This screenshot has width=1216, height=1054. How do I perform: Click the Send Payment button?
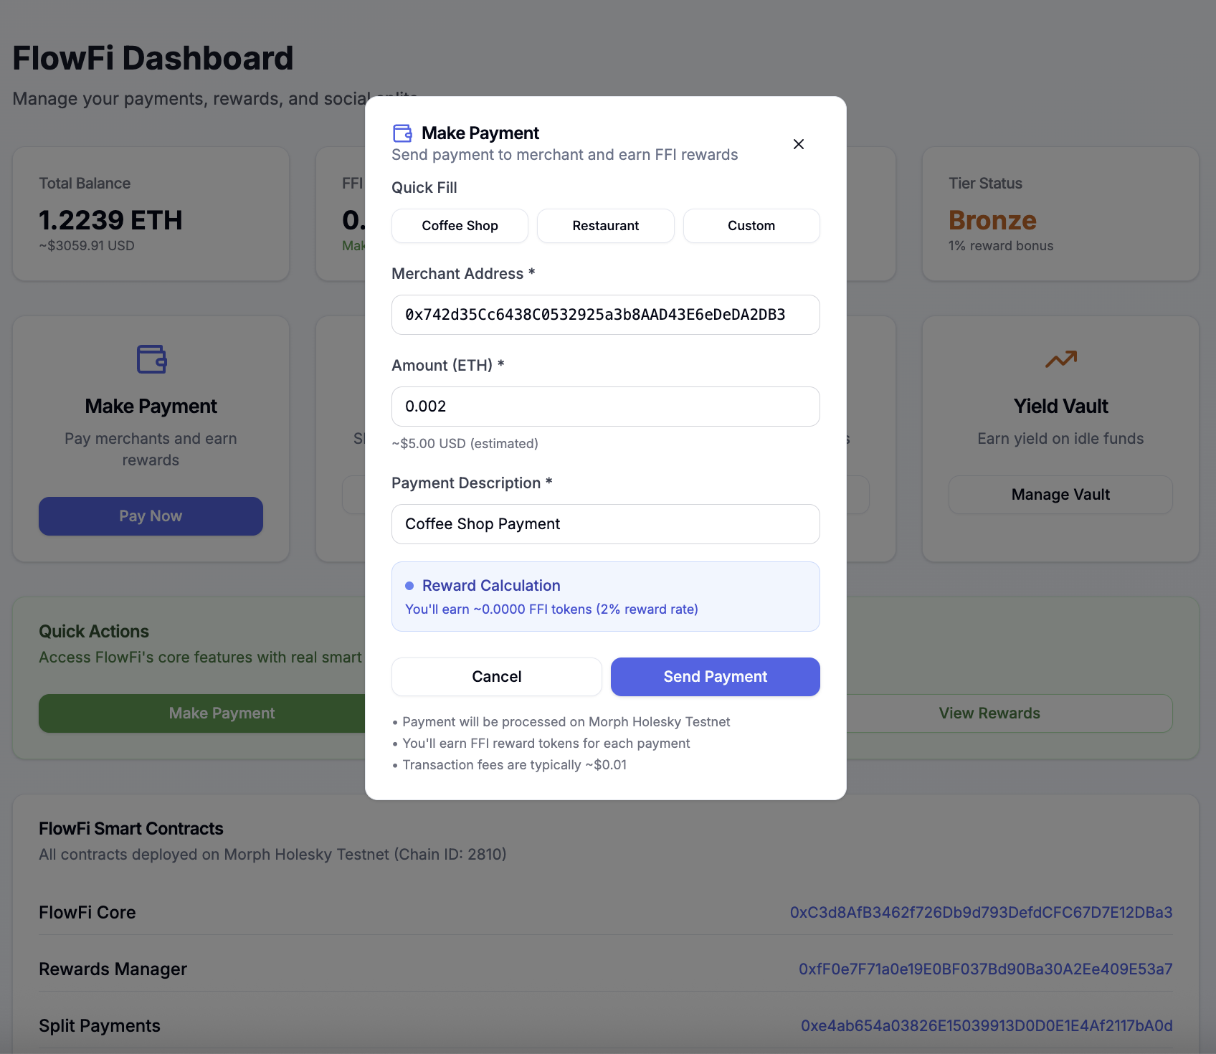click(x=715, y=677)
